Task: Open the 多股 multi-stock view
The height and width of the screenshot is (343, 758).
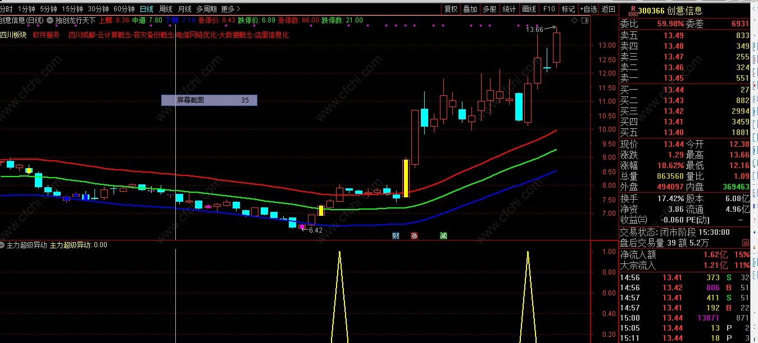Action: (x=489, y=9)
